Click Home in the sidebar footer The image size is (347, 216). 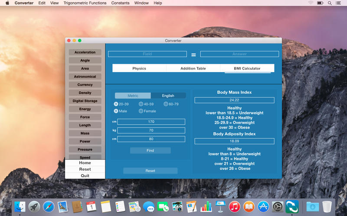pos(85,163)
